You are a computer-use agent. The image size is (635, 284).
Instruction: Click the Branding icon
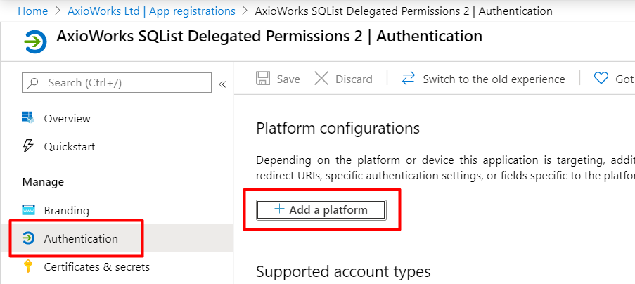(28, 210)
